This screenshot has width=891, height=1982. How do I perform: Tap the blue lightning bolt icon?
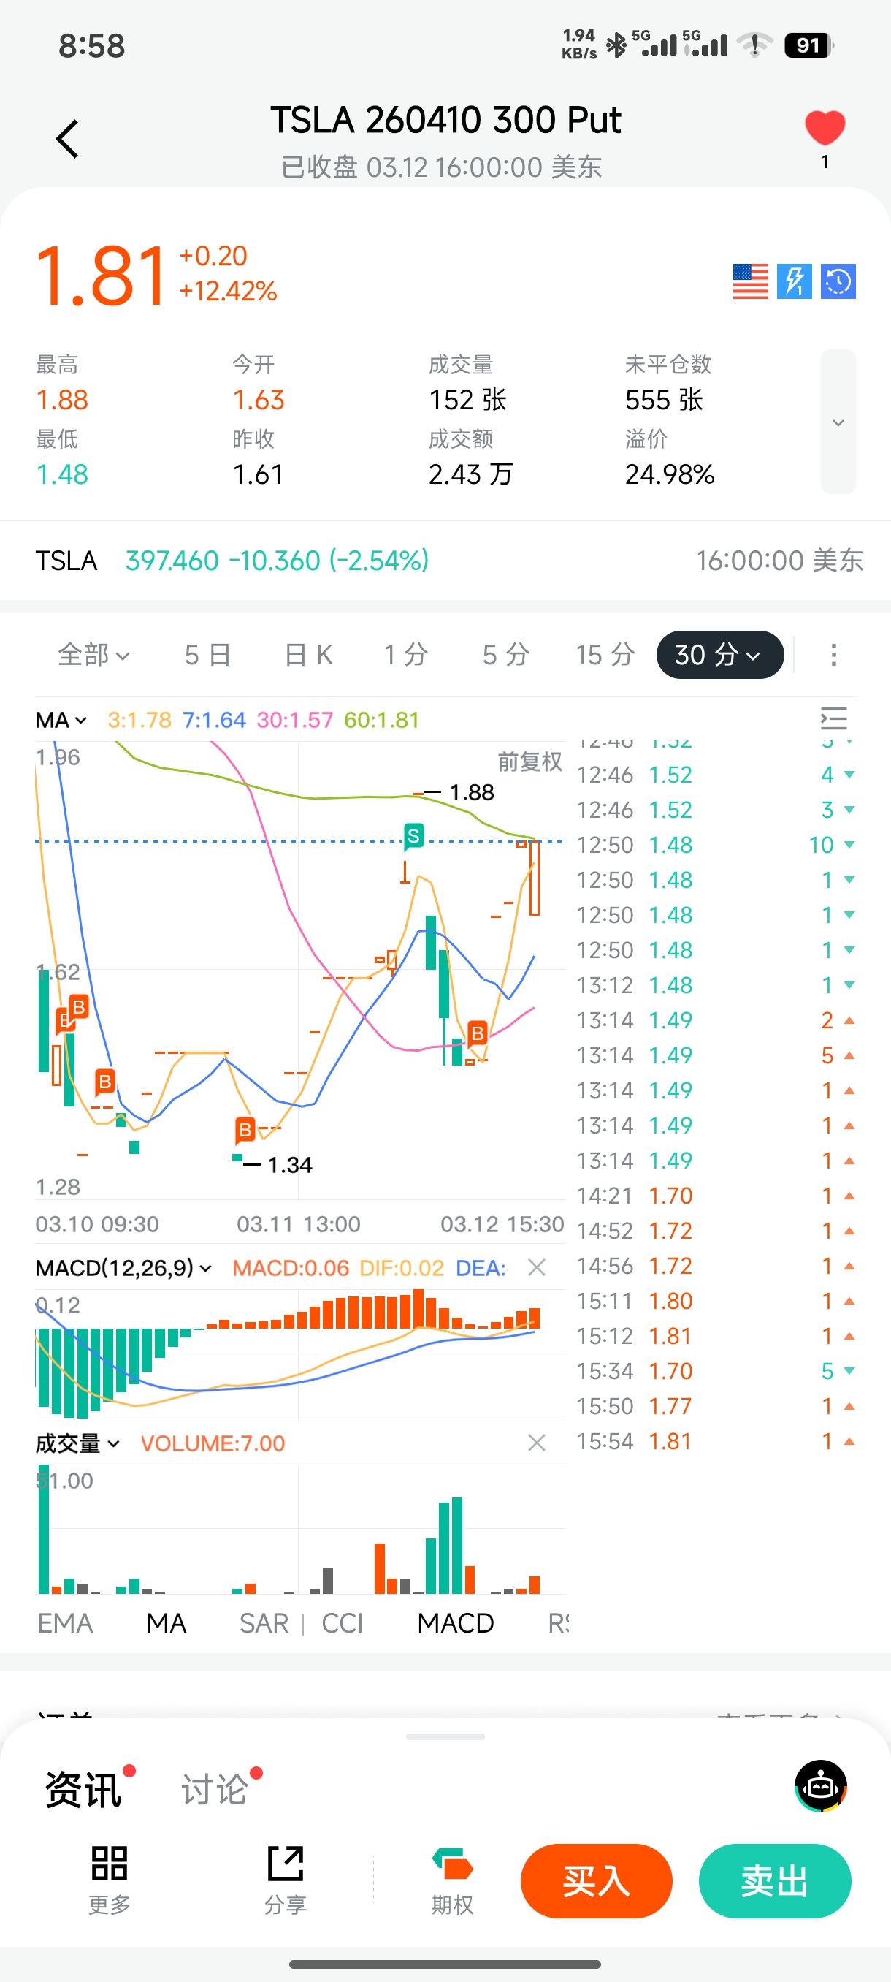point(794,281)
